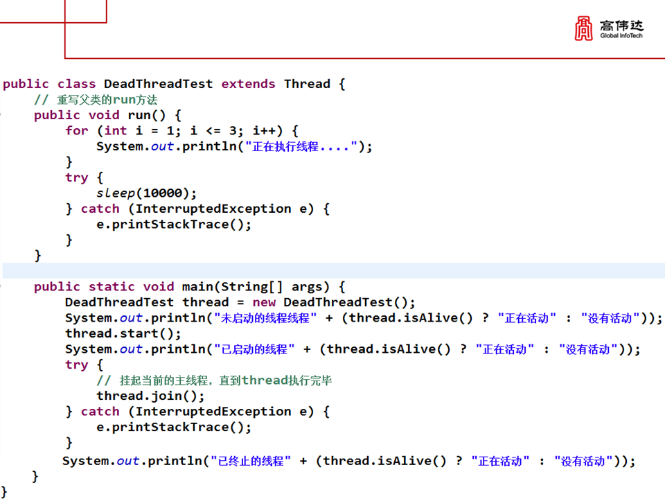Click the highlighted blank line between the methods
The width and height of the screenshot is (665, 499).
[332, 270]
